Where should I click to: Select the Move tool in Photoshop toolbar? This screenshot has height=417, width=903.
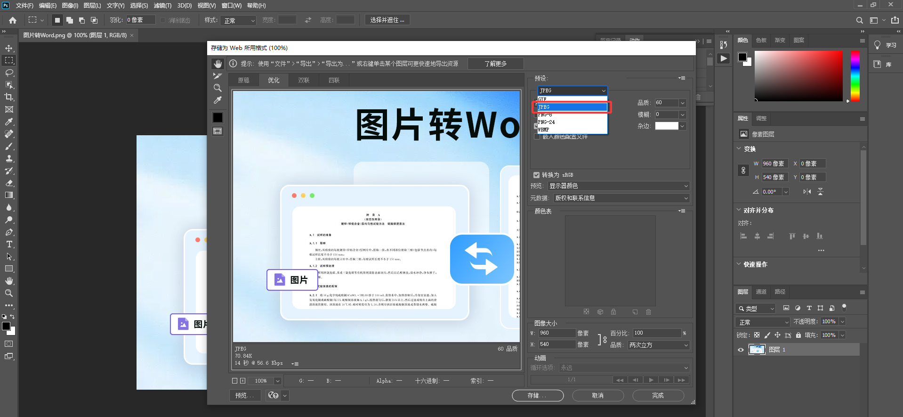[x=9, y=48]
